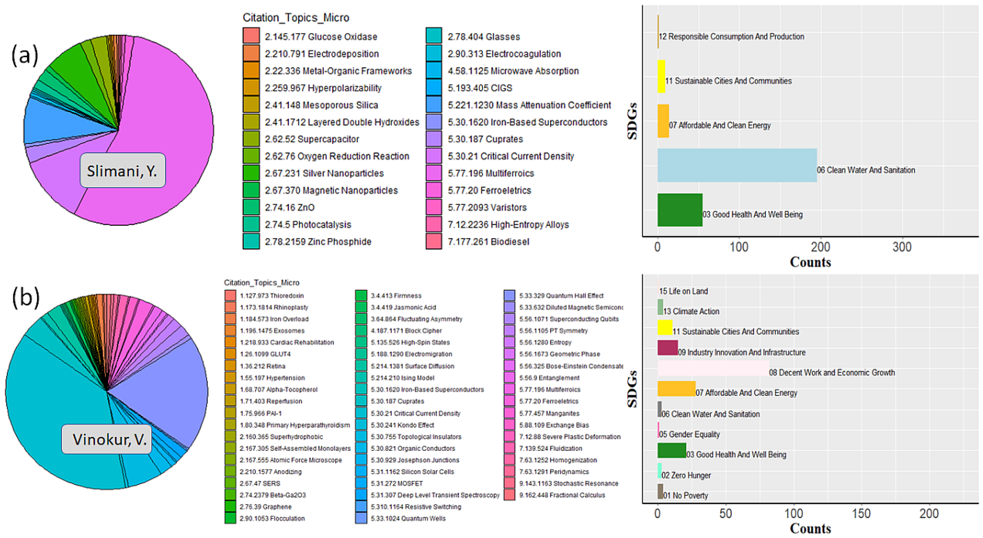Click the 13 Climate Action bar

tap(660, 307)
